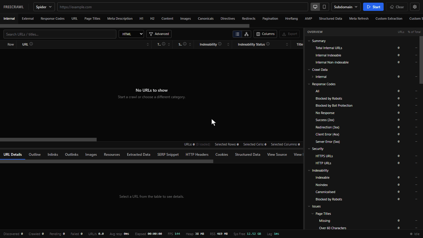The width and height of the screenshot is (423, 238).
Task: Click the Indexability column info icon
Action: (220, 44)
